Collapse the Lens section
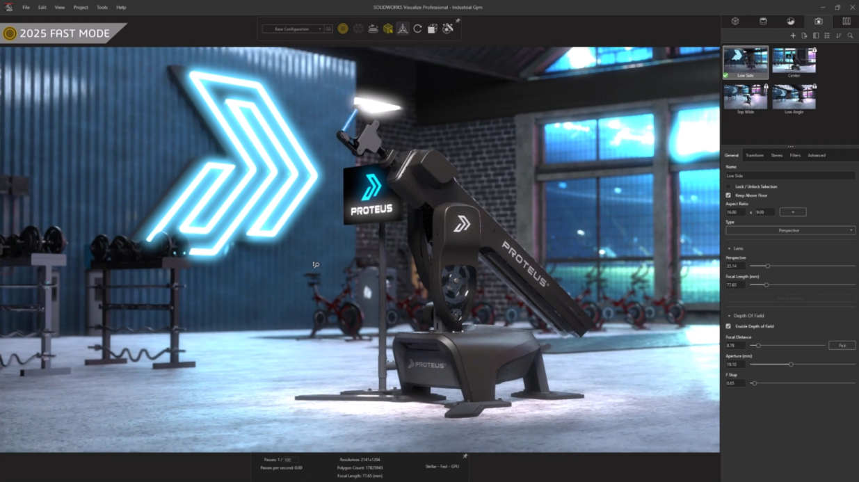This screenshot has width=859, height=482. (x=729, y=248)
